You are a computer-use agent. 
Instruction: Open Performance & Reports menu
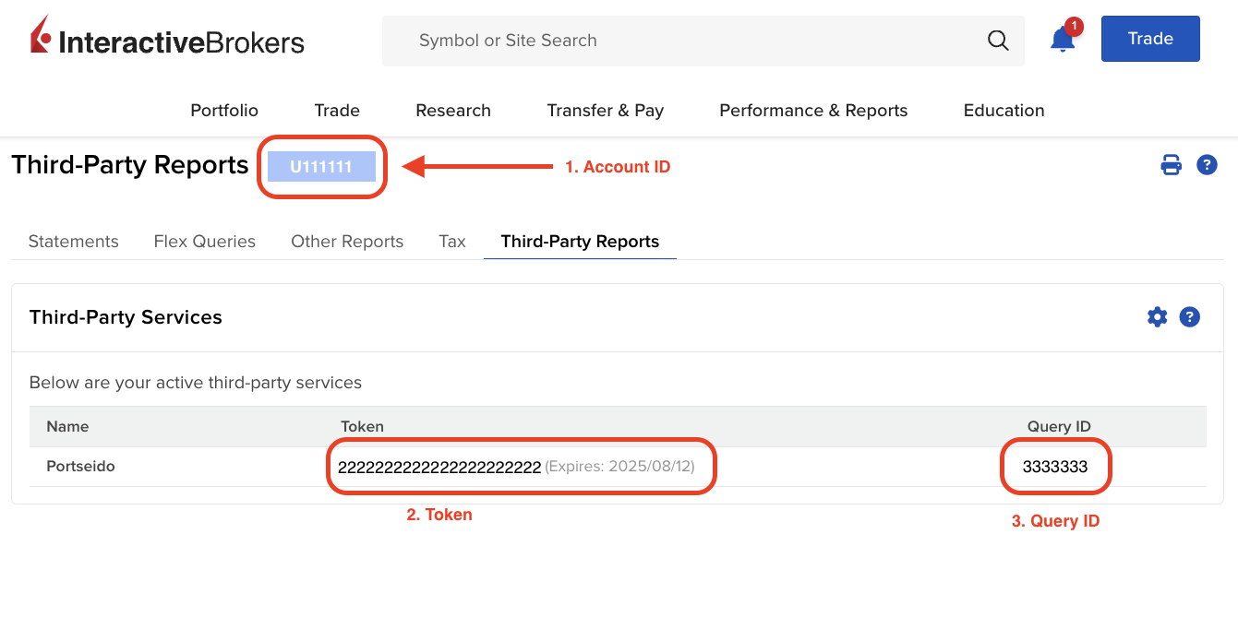coord(813,111)
